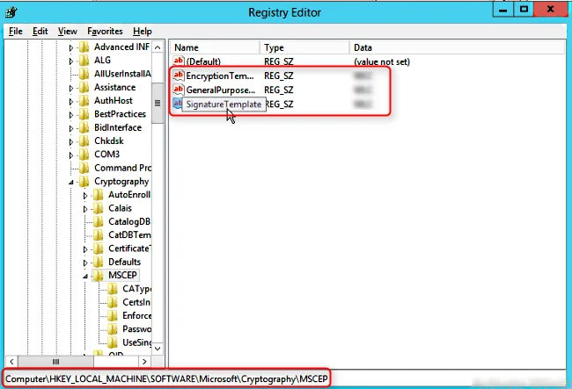Expand the AuthHost key
This screenshot has width=572, height=389.
71,102
